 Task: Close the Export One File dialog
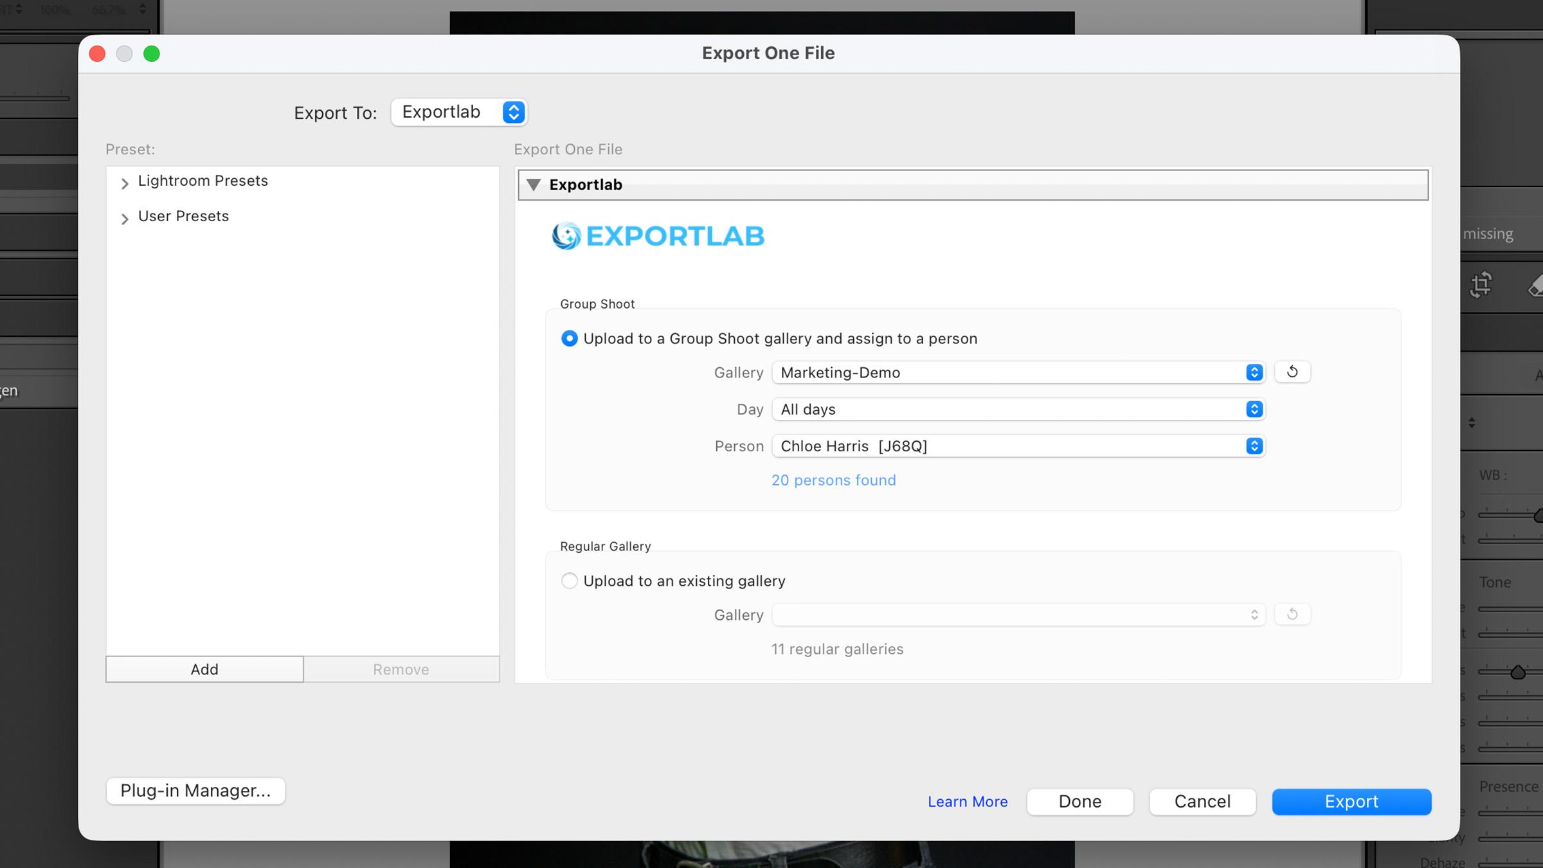pyautogui.click(x=97, y=53)
